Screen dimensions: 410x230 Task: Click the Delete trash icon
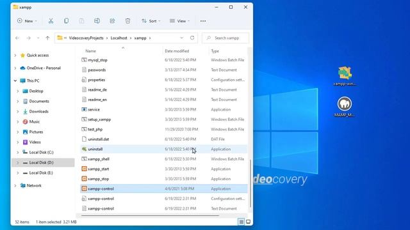[x=127, y=21]
